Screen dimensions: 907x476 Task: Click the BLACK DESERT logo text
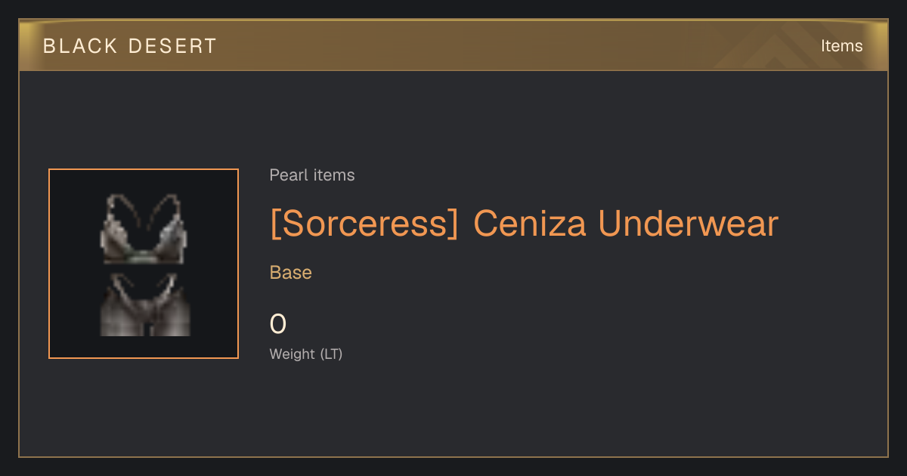coord(130,46)
